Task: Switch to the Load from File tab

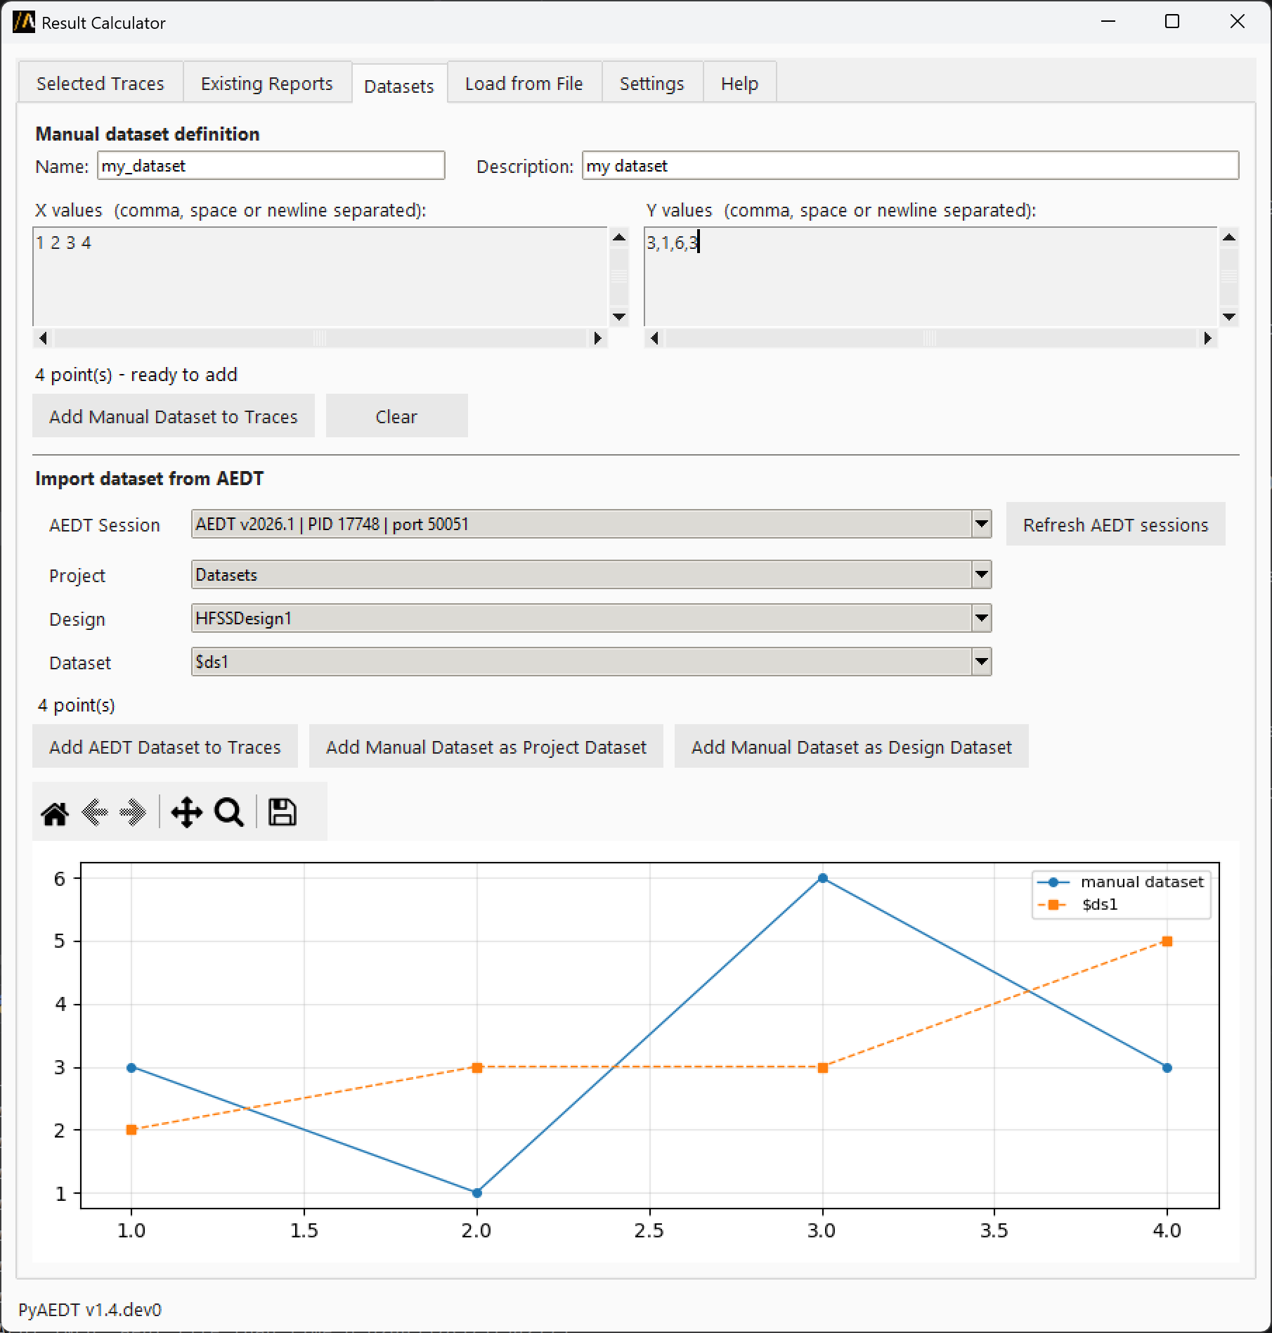Action: coord(524,84)
